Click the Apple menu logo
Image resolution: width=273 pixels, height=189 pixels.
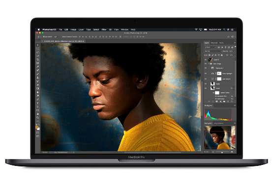click(39, 29)
